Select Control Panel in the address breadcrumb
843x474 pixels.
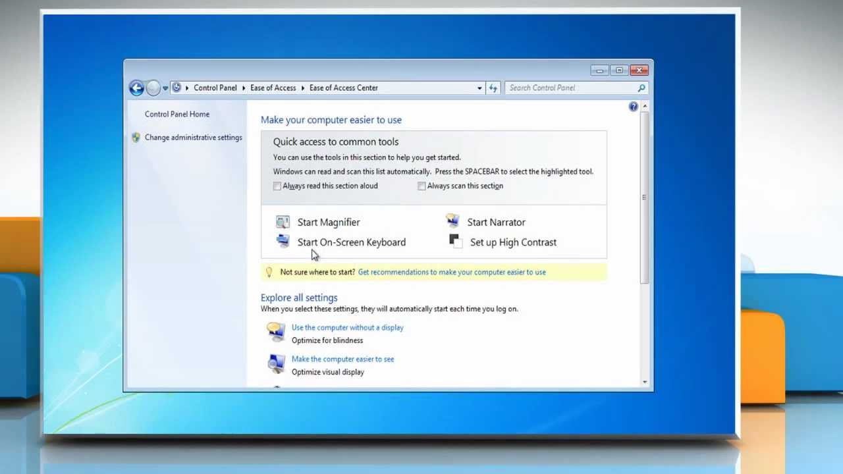215,88
